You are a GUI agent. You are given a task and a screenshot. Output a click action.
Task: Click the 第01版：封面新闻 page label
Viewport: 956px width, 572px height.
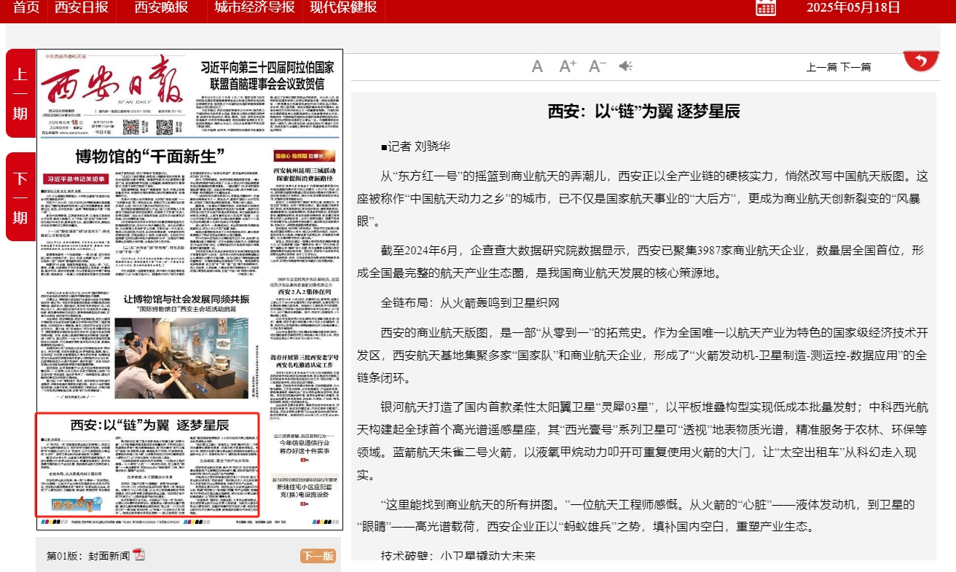click(88, 556)
